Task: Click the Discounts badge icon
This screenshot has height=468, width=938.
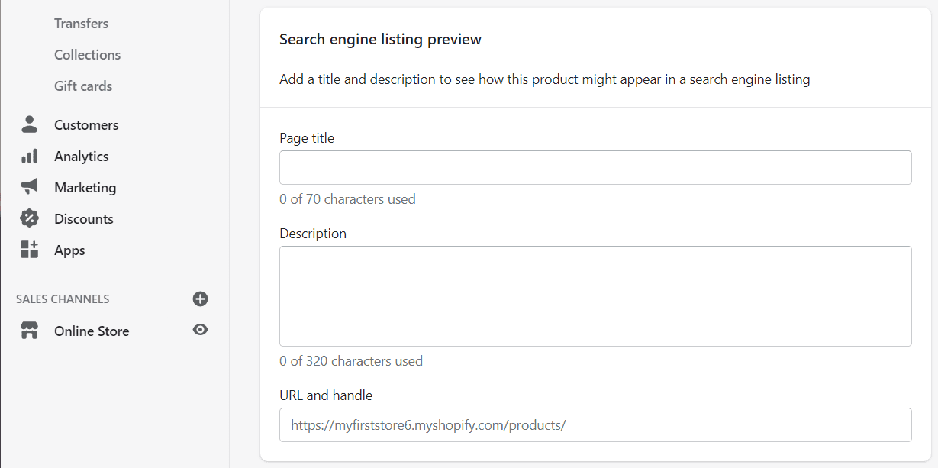Action: point(29,218)
